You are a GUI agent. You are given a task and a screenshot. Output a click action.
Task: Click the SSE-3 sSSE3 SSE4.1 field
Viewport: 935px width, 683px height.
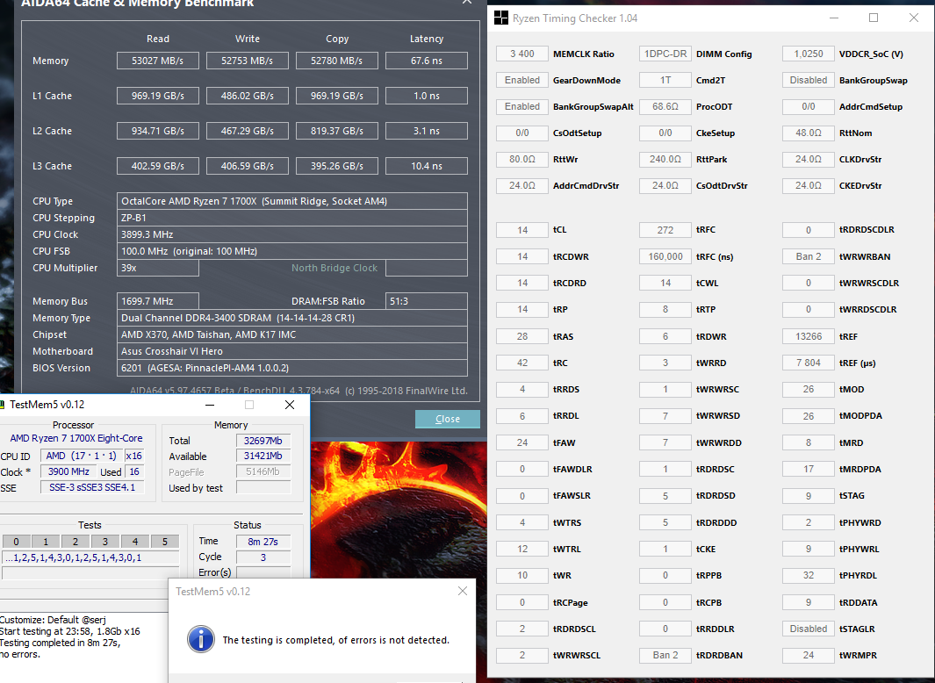[x=92, y=487]
